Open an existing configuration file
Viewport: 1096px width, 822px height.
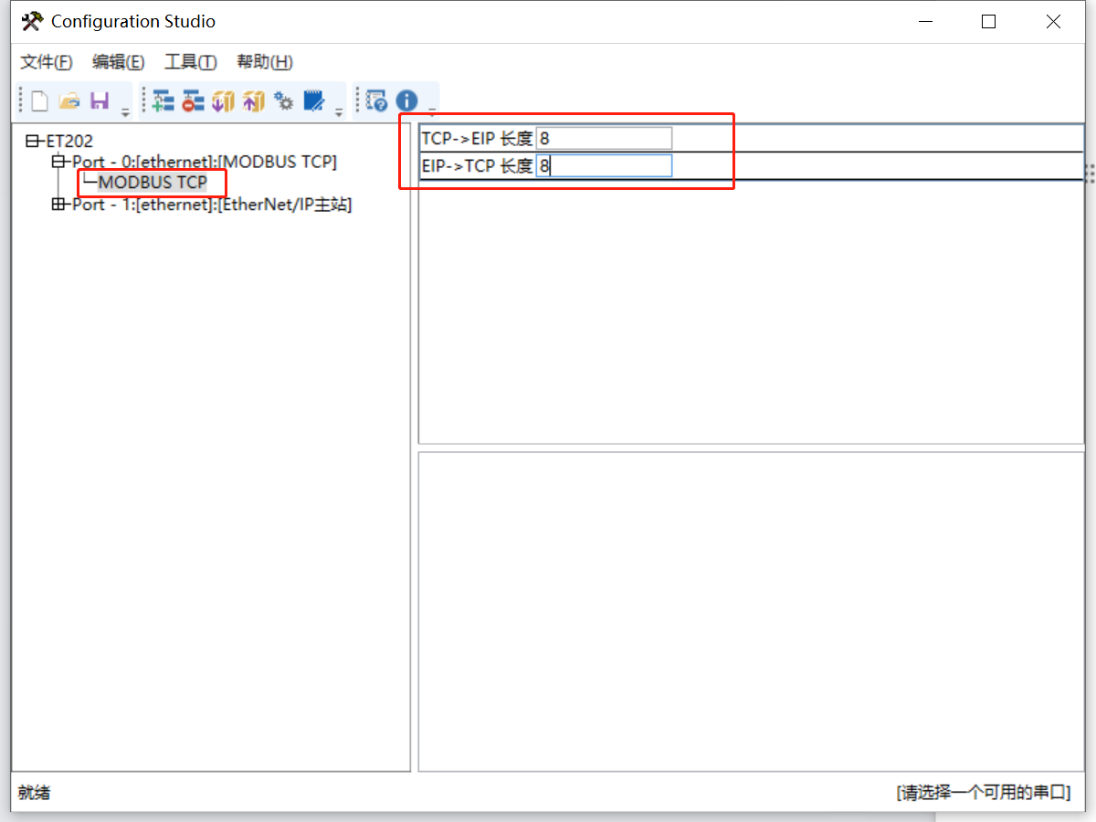point(70,101)
